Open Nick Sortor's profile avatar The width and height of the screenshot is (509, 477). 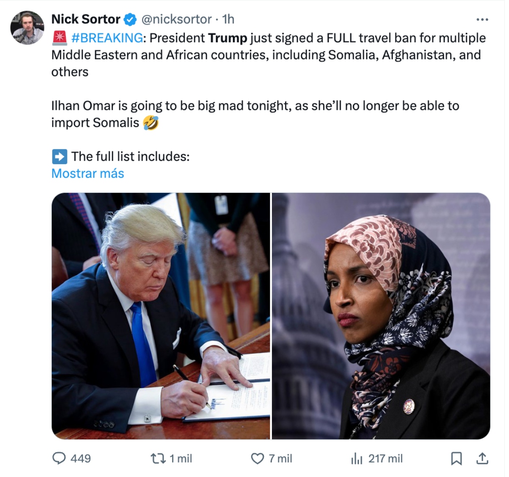(27, 28)
